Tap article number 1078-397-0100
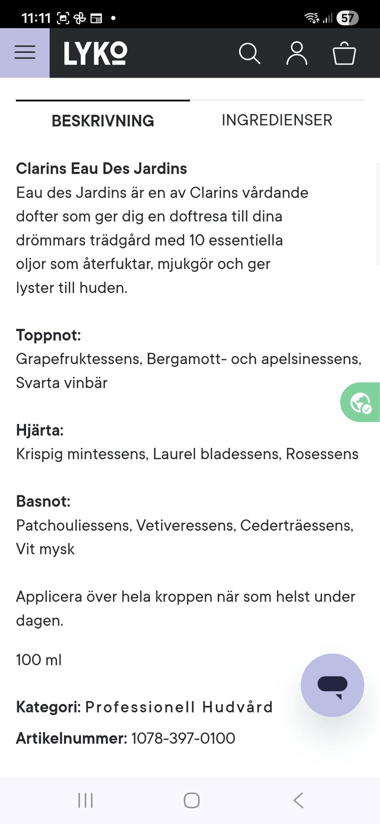Image resolution: width=380 pixels, height=824 pixels. click(x=183, y=738)
